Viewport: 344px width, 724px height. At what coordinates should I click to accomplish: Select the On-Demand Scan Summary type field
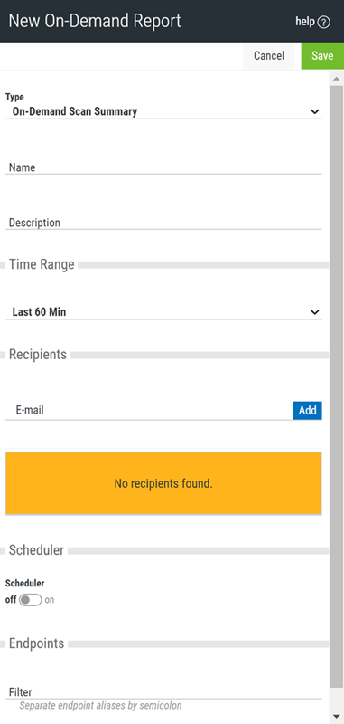click(x=163, y=111)
